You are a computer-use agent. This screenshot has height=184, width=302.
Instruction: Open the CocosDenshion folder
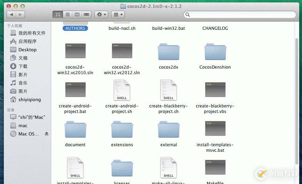coord(215,52)
